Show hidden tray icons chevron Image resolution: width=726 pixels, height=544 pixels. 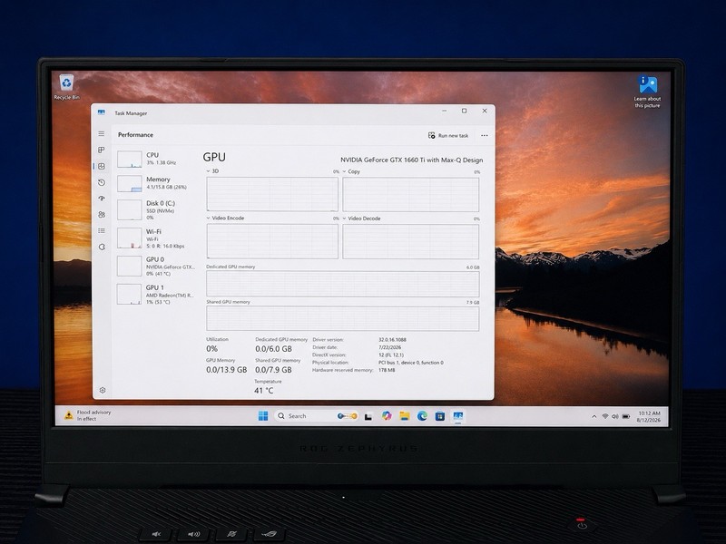click(x=594, y=416)
